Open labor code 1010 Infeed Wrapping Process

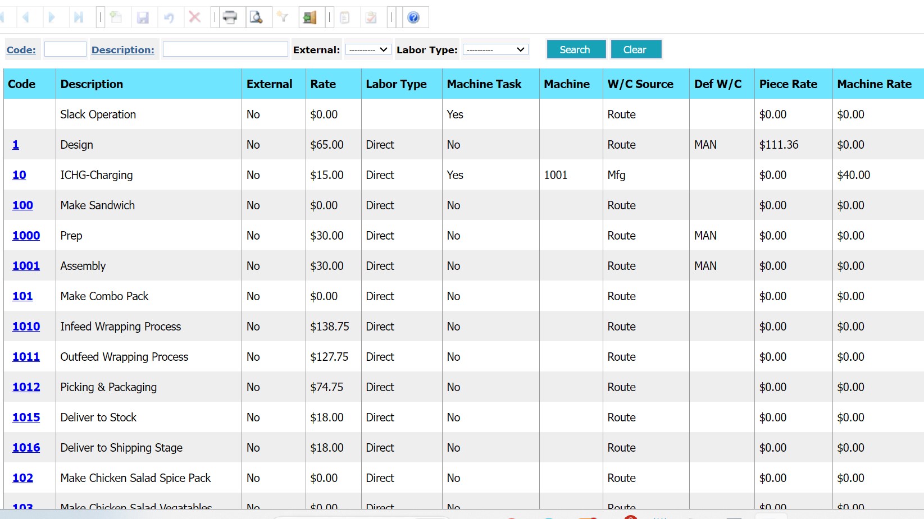coord(26,326)
